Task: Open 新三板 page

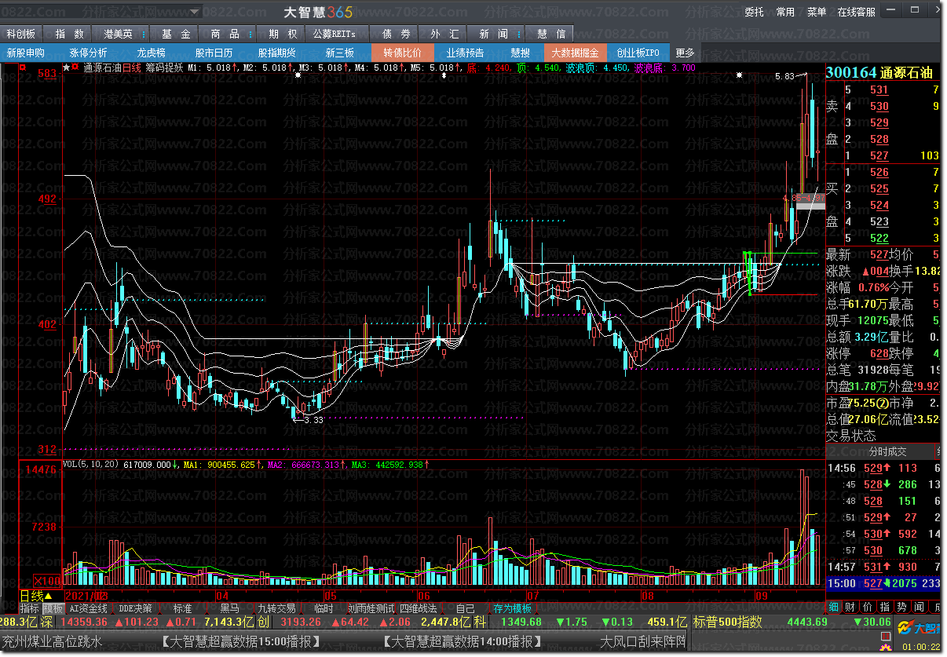Action: [339, 53]
